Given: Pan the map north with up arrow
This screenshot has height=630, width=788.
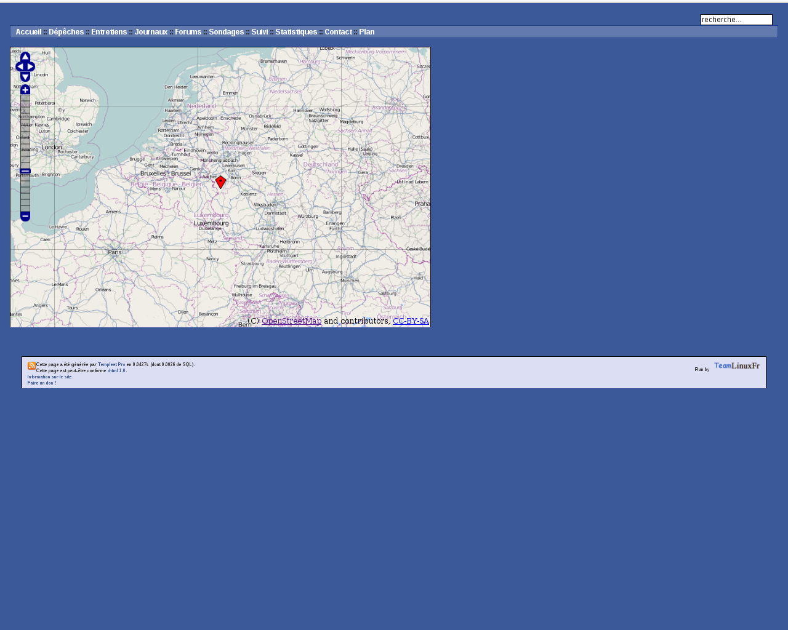Looking at the screenshot, I should click(25, 57).
